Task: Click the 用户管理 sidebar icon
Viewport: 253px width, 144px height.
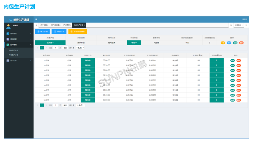Action: pos(8,34)
